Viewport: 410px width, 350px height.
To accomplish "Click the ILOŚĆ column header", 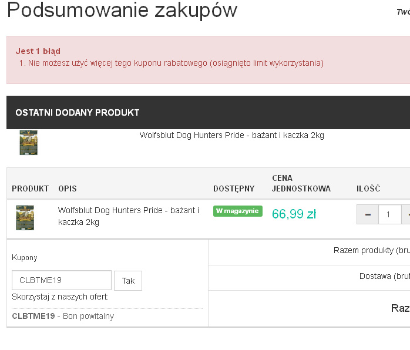I will click(368, 189).
